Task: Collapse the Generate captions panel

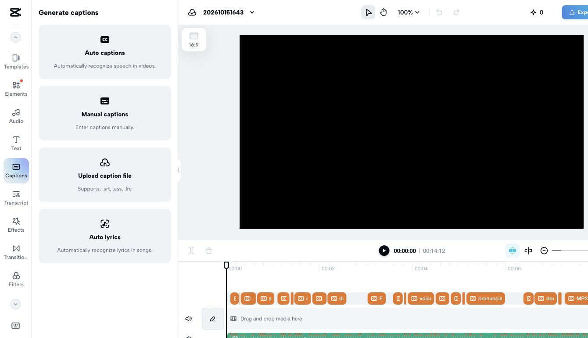Action: pyautogui.click(x=179, y=170)
